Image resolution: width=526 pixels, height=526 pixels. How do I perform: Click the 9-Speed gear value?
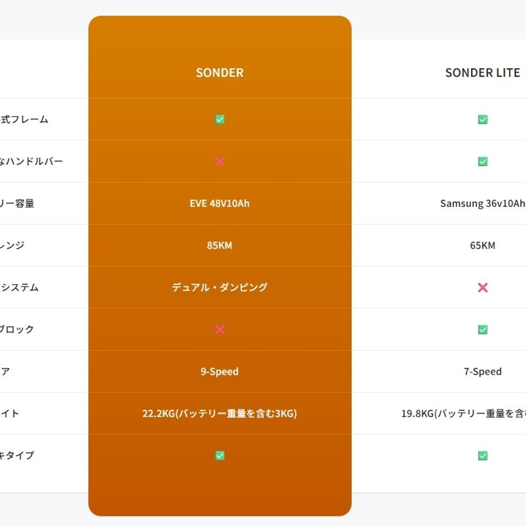[x=220, y=372]
